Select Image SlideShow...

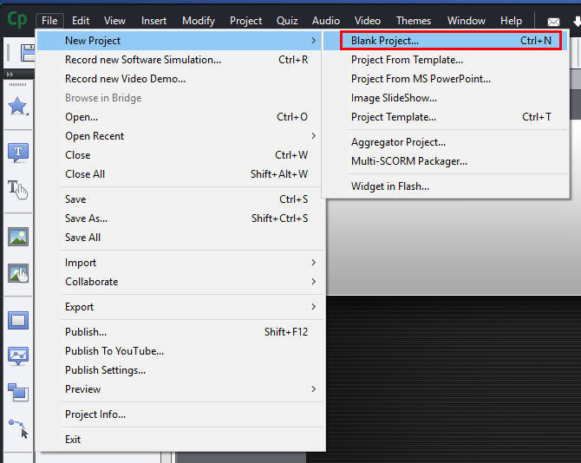click(446, 98)
